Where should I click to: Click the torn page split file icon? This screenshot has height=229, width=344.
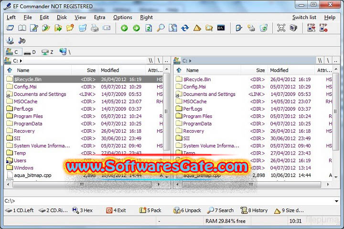(x=172, y=28)
